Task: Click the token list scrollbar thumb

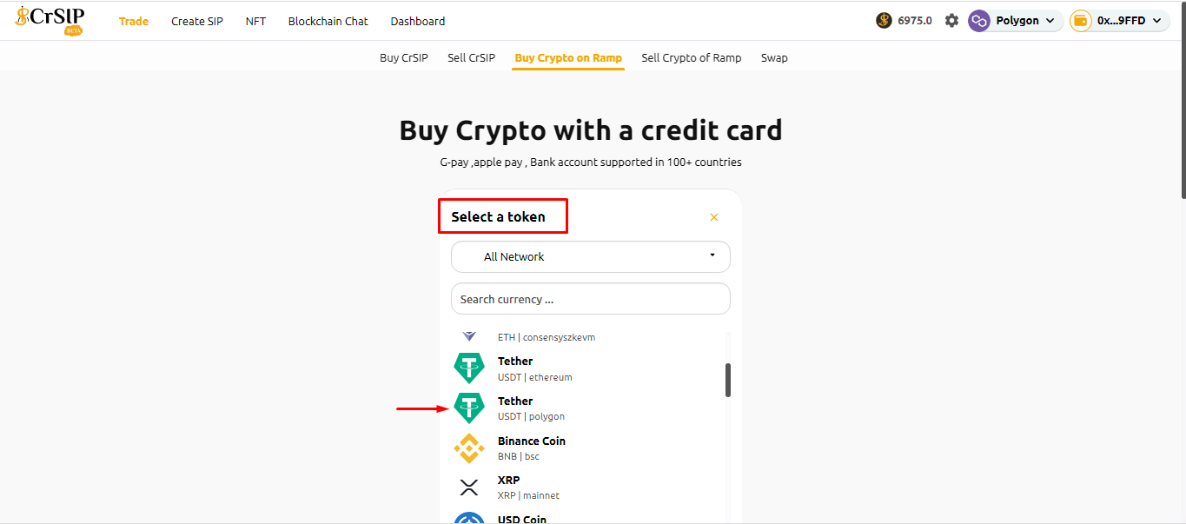Action: click(x=728, y=380)
